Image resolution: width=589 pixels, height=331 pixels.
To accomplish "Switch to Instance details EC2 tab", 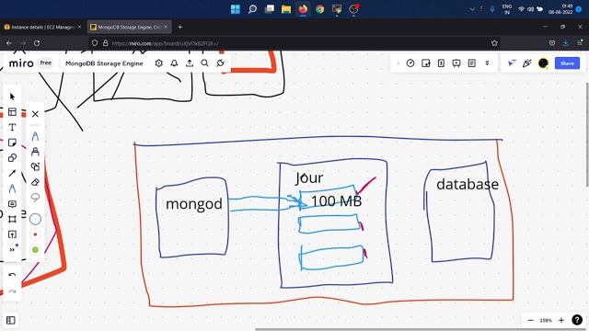I will [42, 27].
